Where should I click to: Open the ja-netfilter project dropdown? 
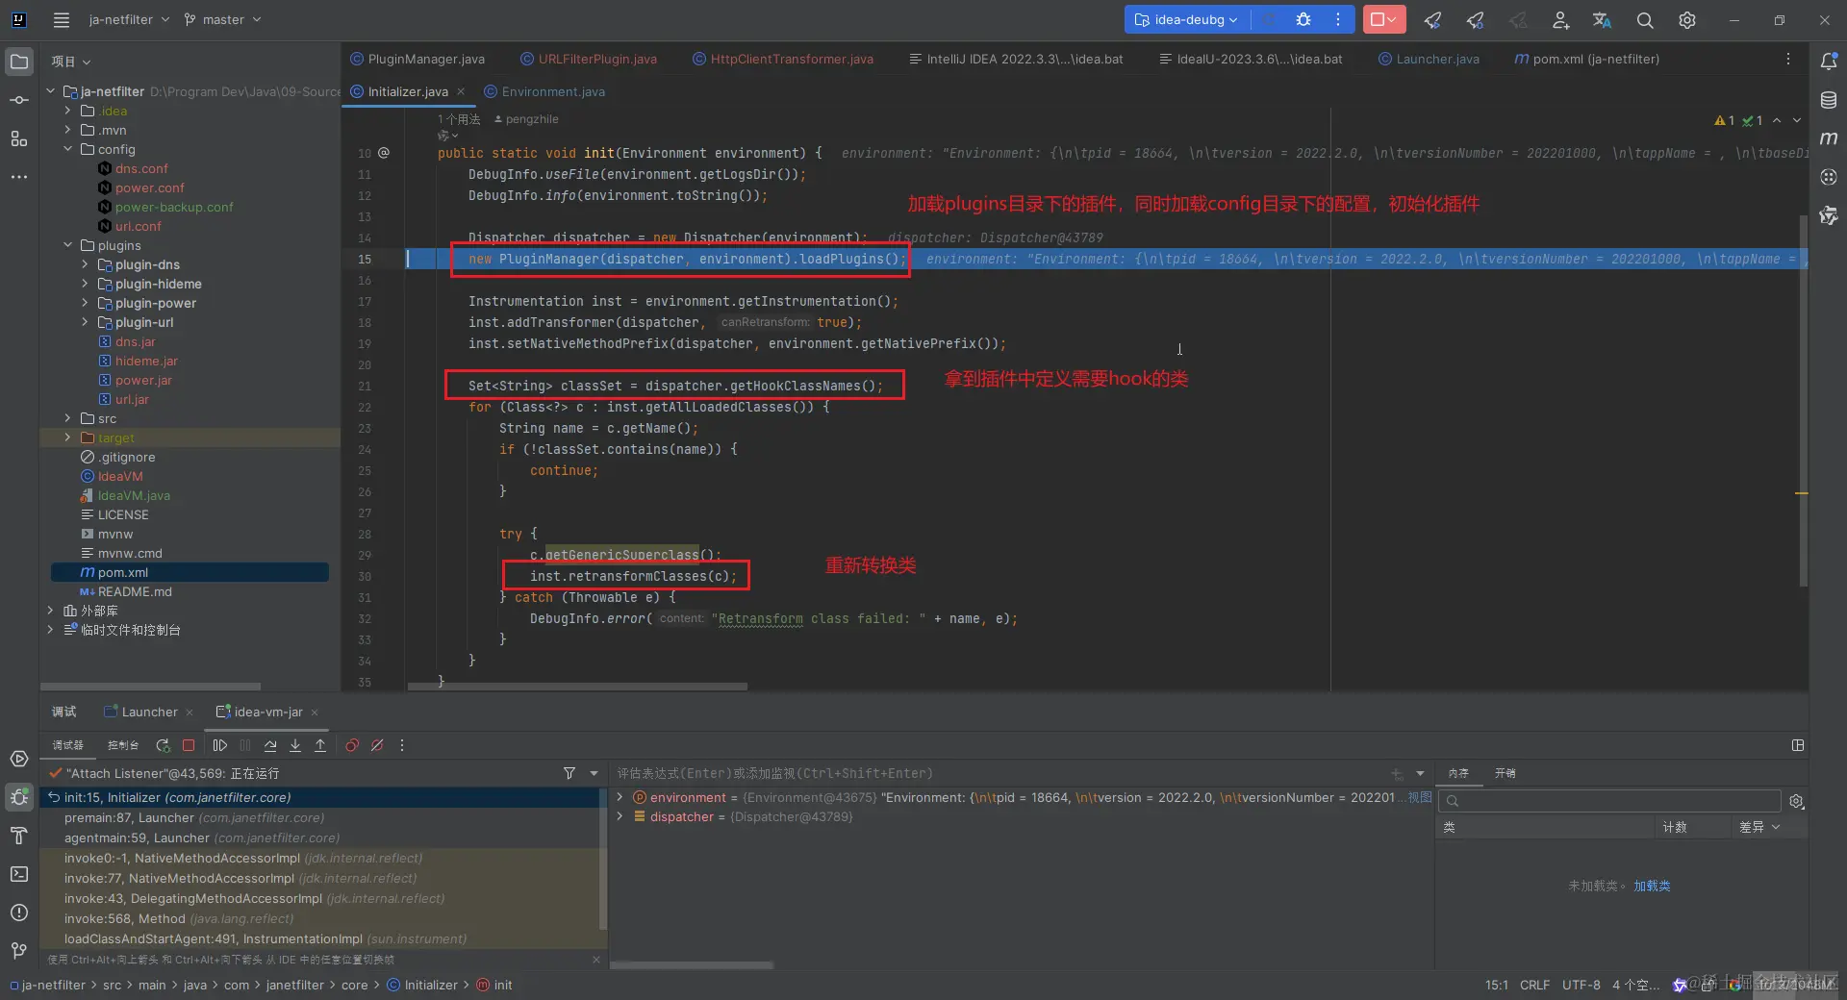click(x=129, y=19)
